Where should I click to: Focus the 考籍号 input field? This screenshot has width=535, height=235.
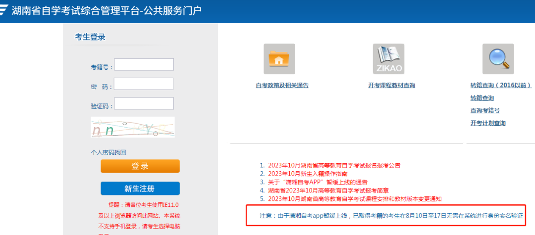(144, 65)
